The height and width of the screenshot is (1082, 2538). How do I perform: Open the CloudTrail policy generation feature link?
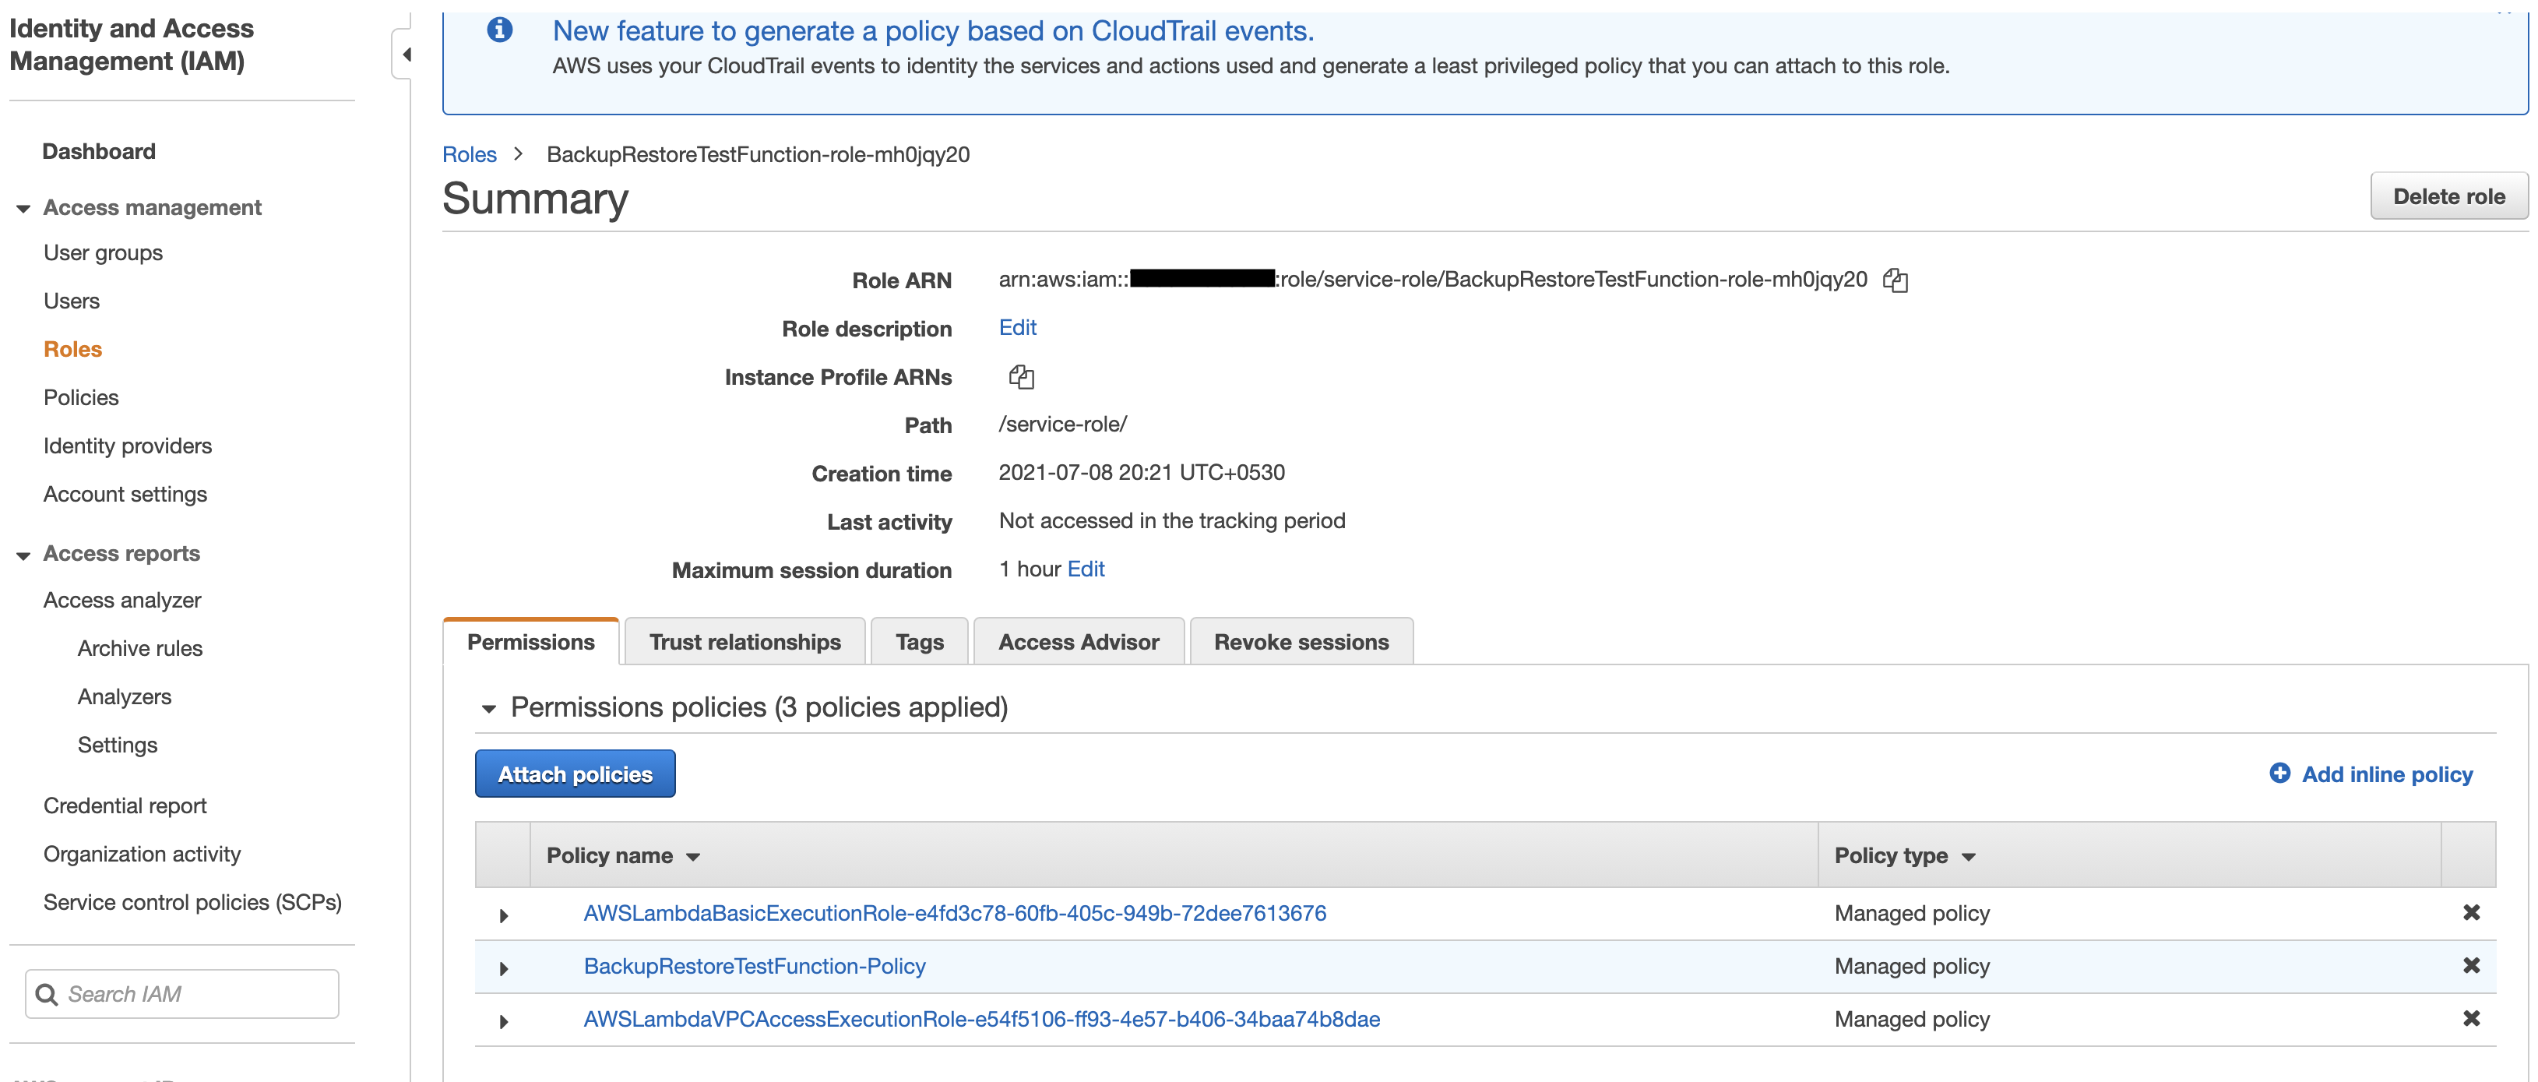[x=933, y=30]
